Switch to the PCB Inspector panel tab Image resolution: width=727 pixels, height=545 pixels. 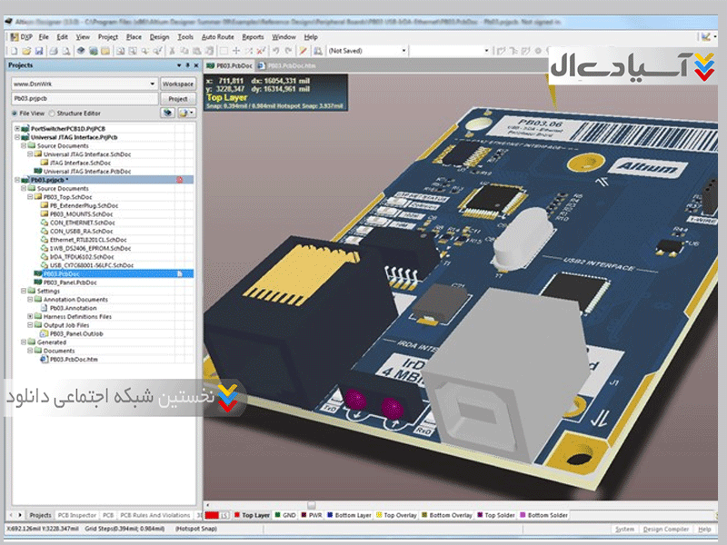click(76, 515)
